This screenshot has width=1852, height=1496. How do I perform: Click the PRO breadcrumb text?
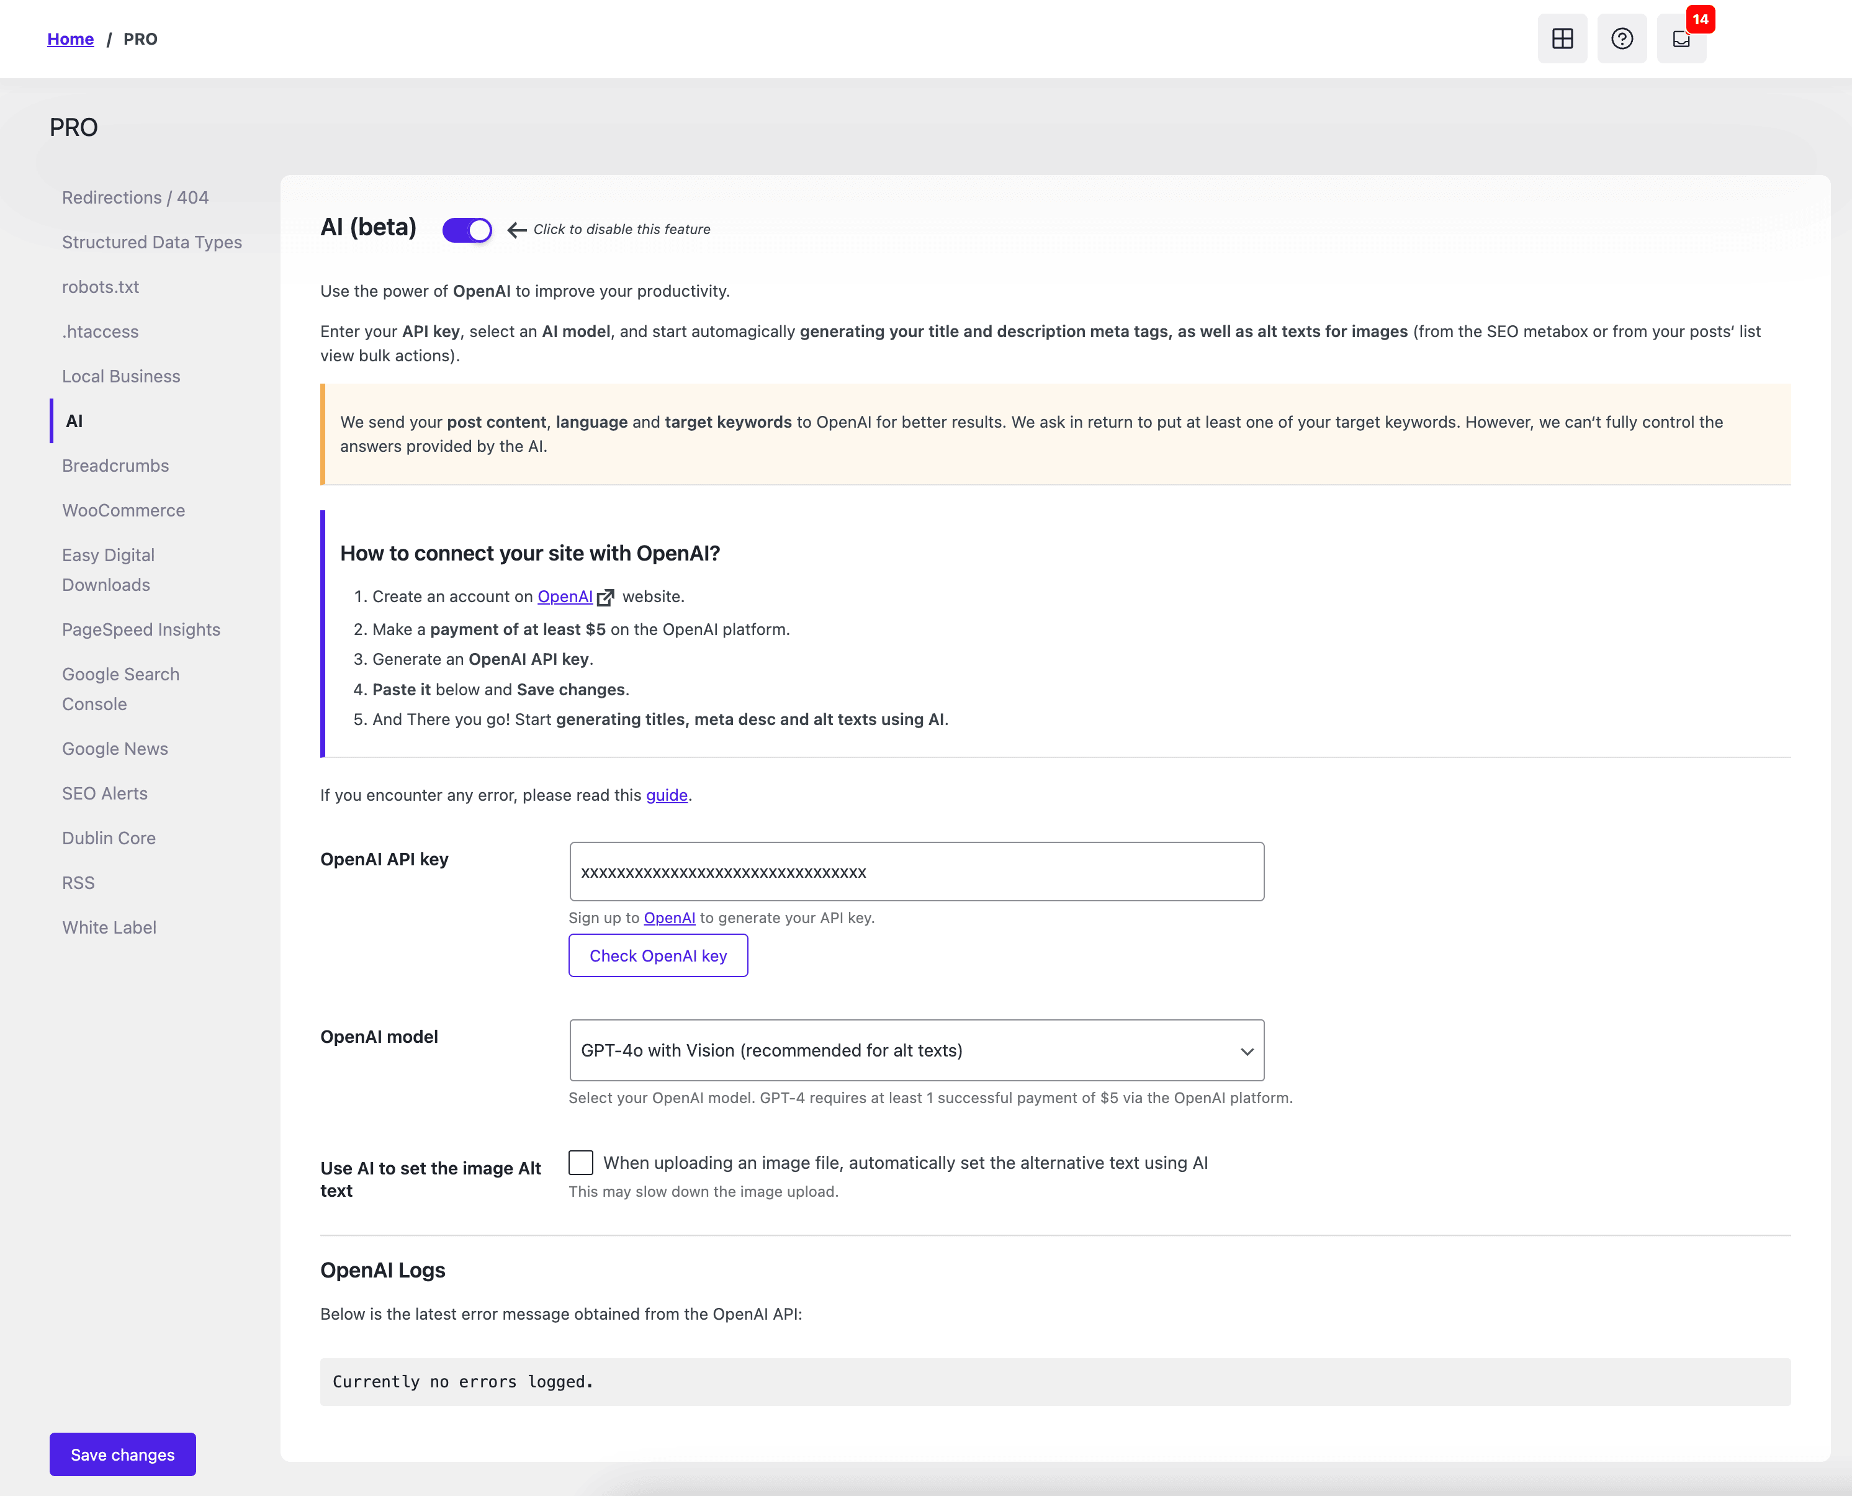coord(140,38)
